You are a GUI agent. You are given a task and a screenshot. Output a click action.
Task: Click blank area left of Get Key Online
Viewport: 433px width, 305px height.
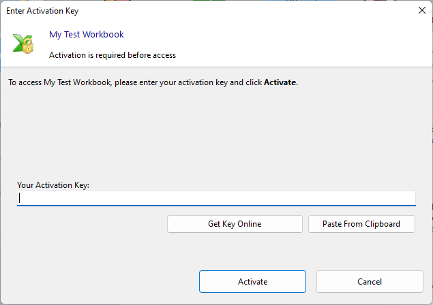(x=89, y=224)
